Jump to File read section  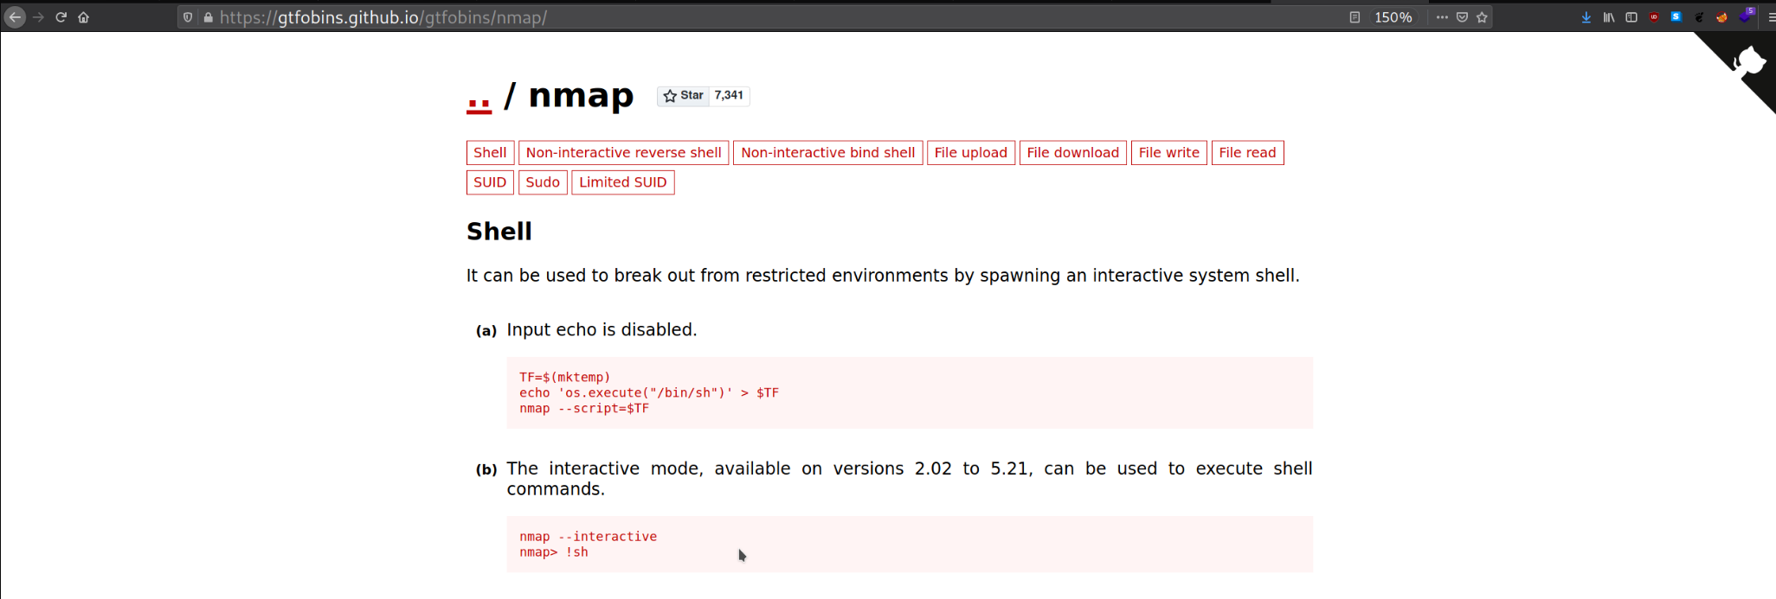pos(1247,153)
